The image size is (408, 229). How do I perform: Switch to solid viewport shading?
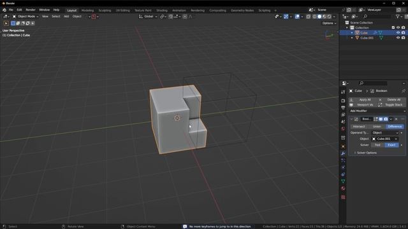pyautogui.click(x=319, y=17)
